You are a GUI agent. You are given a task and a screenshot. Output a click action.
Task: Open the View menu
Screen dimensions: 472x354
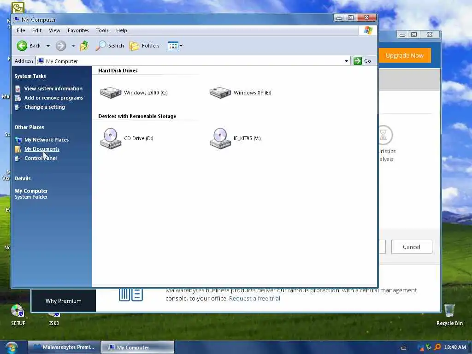pyautogui.click(x=54, y=30)
